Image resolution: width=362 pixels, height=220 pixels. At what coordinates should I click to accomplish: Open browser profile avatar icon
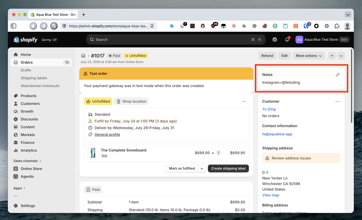347,26
